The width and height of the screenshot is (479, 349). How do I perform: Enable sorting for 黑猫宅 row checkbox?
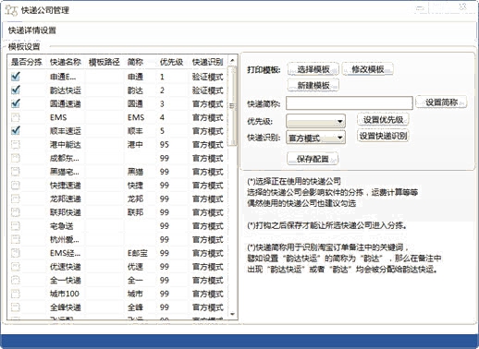(x=16, y=172)
